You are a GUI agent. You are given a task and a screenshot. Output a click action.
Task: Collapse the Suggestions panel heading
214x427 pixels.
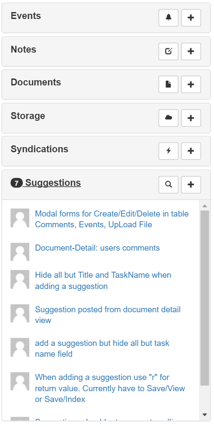click(46, 183)
